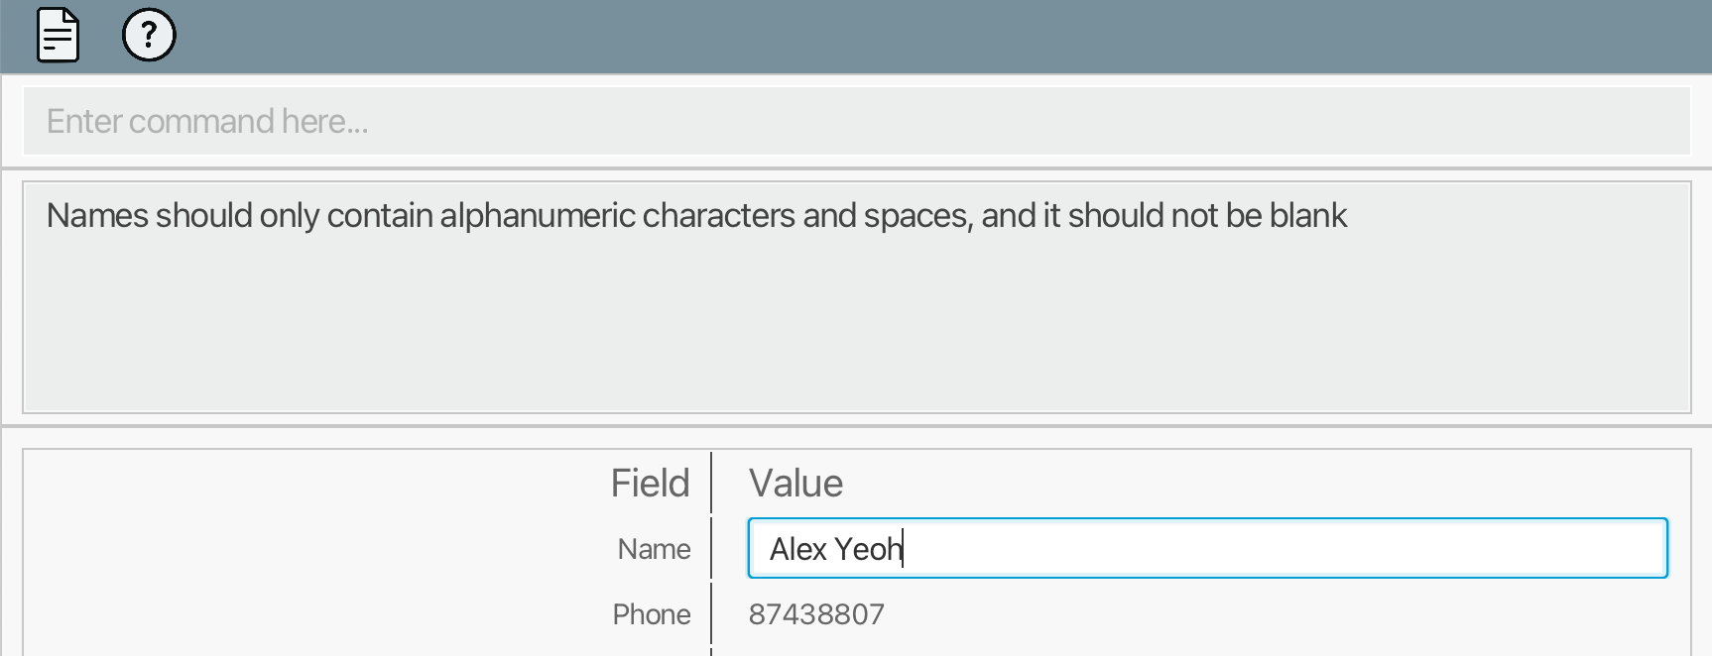Click empty space below the error message
1712x656 pixels.
click(x=855, y=327)
